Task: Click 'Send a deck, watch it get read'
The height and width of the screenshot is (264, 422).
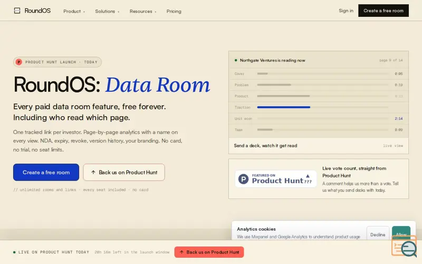Action: [265, 146]
